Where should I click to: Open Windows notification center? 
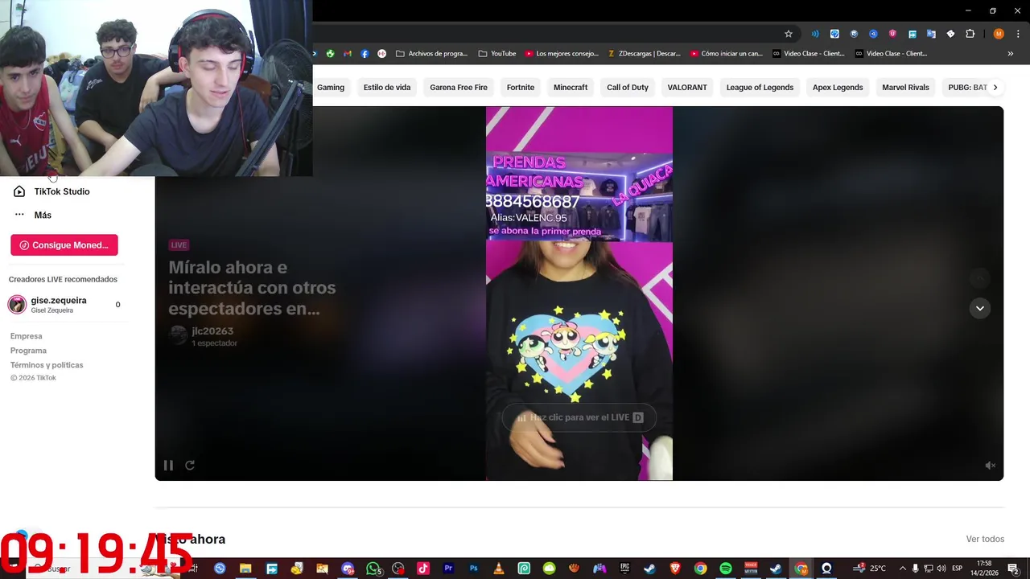[x=1013, y=569]
